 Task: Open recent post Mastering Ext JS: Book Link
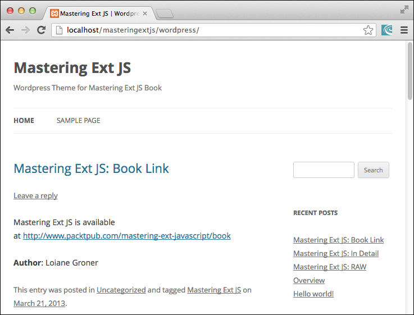(x=339, y=240)
